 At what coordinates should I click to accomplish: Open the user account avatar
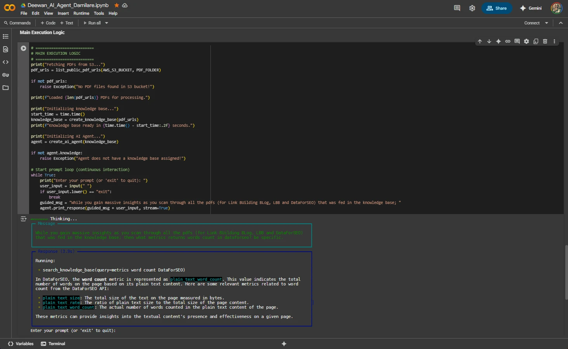coord(556,8)
